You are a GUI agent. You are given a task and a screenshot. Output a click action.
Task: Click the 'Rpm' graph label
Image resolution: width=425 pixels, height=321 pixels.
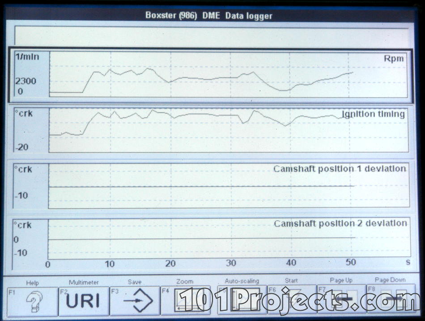(x=394, y=59)
